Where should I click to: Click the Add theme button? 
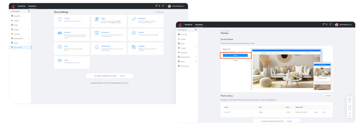pyautogui.click(x=328, y=96)
